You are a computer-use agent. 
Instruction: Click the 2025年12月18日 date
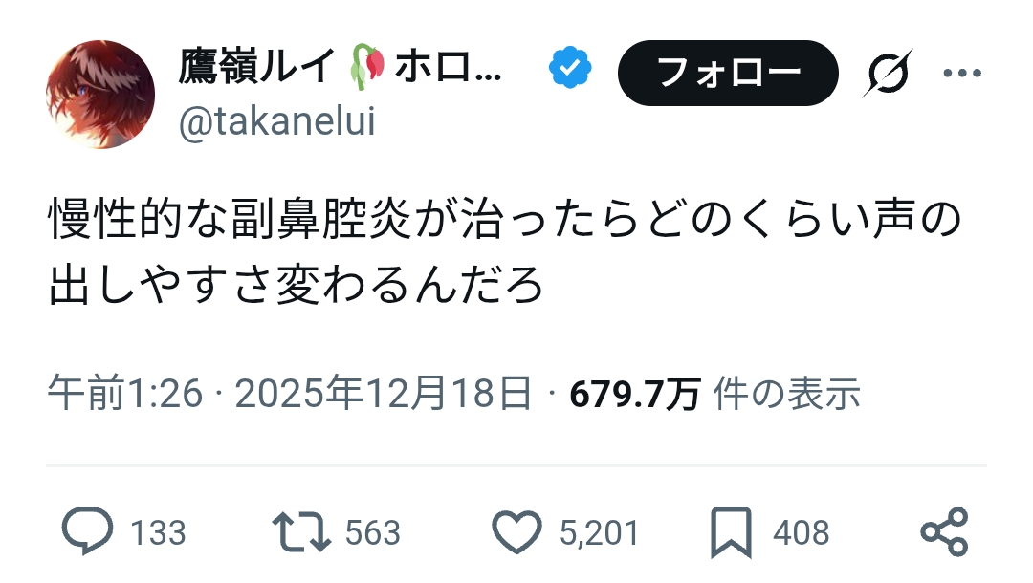pyautogui.click(x=383, y=394)
